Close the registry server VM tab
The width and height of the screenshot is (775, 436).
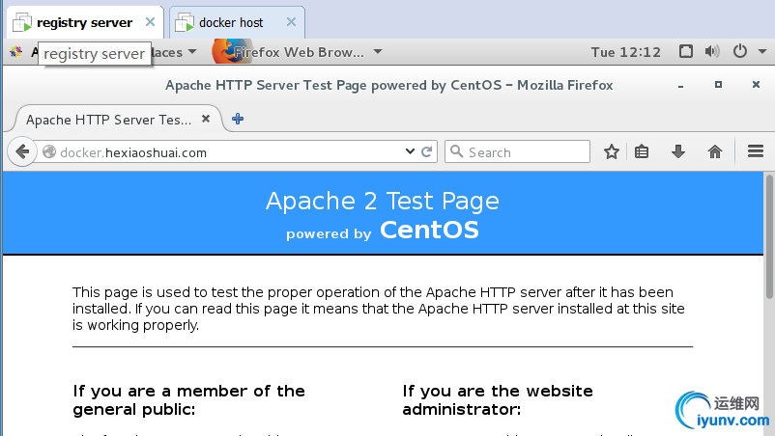150,22
